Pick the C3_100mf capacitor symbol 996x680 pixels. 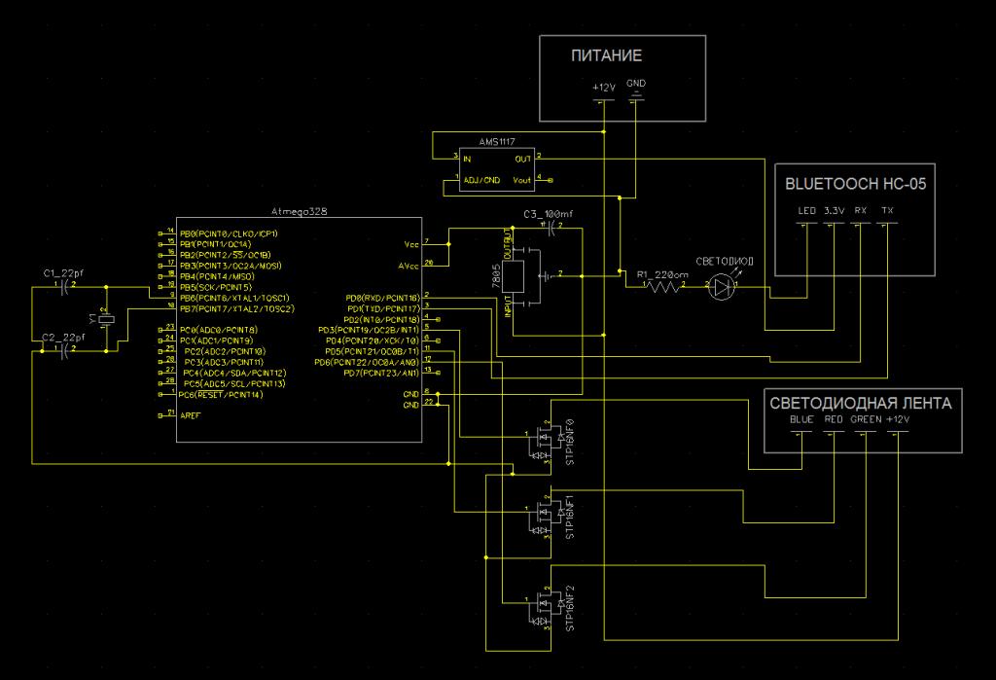551,229
